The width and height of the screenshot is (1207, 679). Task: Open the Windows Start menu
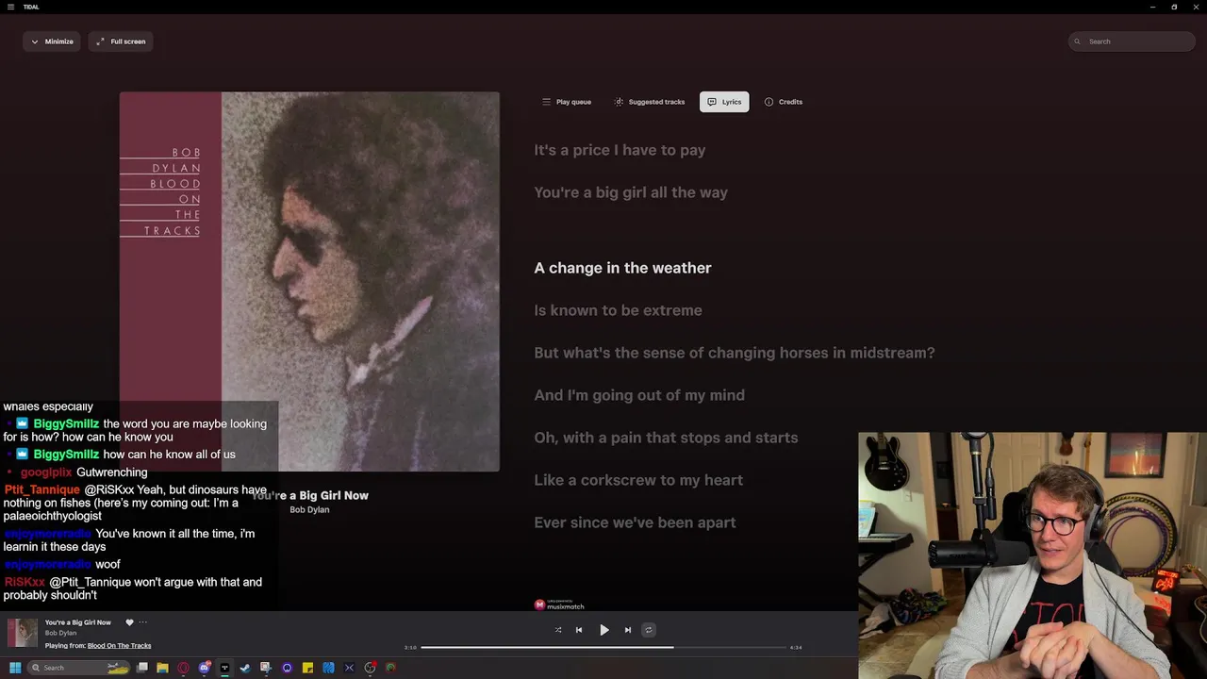(15, 668)
